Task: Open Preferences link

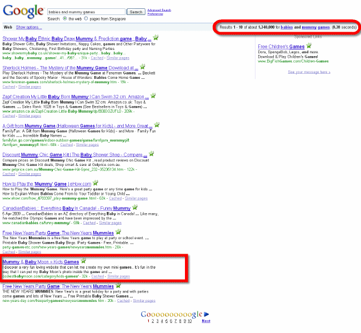Action: click(x=155, y=14)
